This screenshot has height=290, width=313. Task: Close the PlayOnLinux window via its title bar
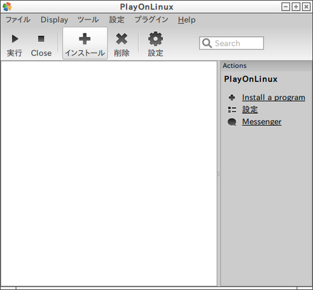pos(306,7)
